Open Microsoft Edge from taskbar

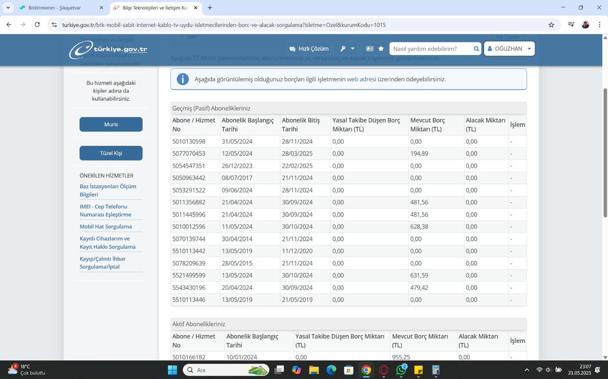(331, 370)
